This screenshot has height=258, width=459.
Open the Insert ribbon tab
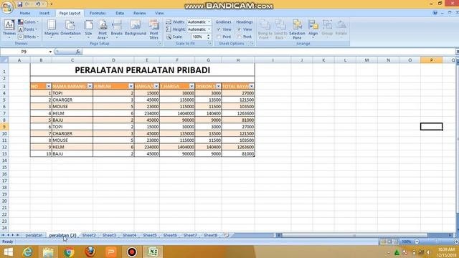coord(44,13)
